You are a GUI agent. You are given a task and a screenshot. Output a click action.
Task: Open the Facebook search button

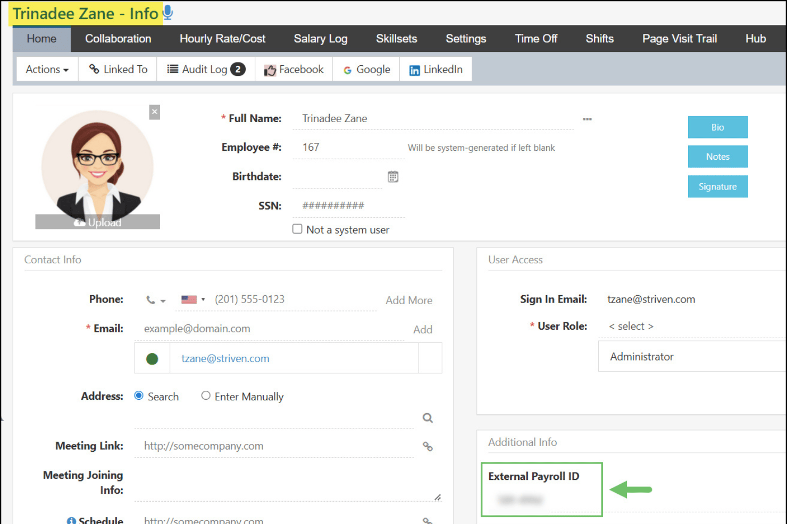pos(294,70)
